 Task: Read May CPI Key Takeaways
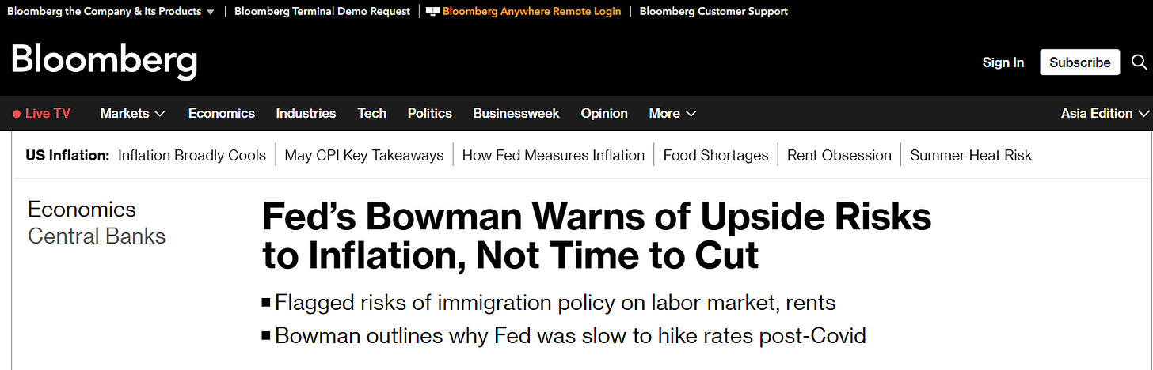[364, 156]
